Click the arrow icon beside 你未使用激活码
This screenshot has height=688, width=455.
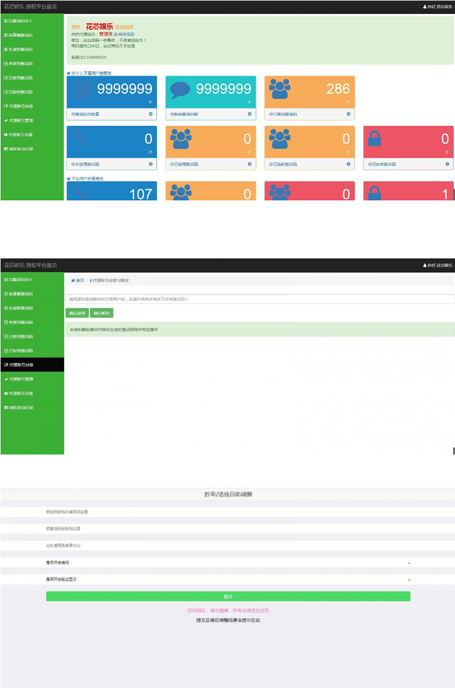coord(151,164)
